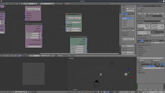Click Blender logo icon in header
Viewport: 165px width, 93px height.
(67, 4)
